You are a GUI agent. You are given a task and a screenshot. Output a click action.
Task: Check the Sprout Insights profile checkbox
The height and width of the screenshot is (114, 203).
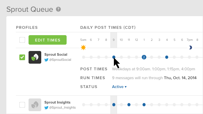pyautogui.click(x=22, y=105)
